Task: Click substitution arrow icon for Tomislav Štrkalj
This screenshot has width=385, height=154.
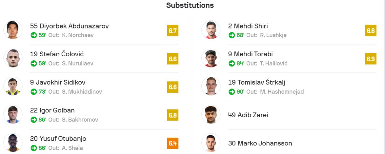Action: [232, 92]
